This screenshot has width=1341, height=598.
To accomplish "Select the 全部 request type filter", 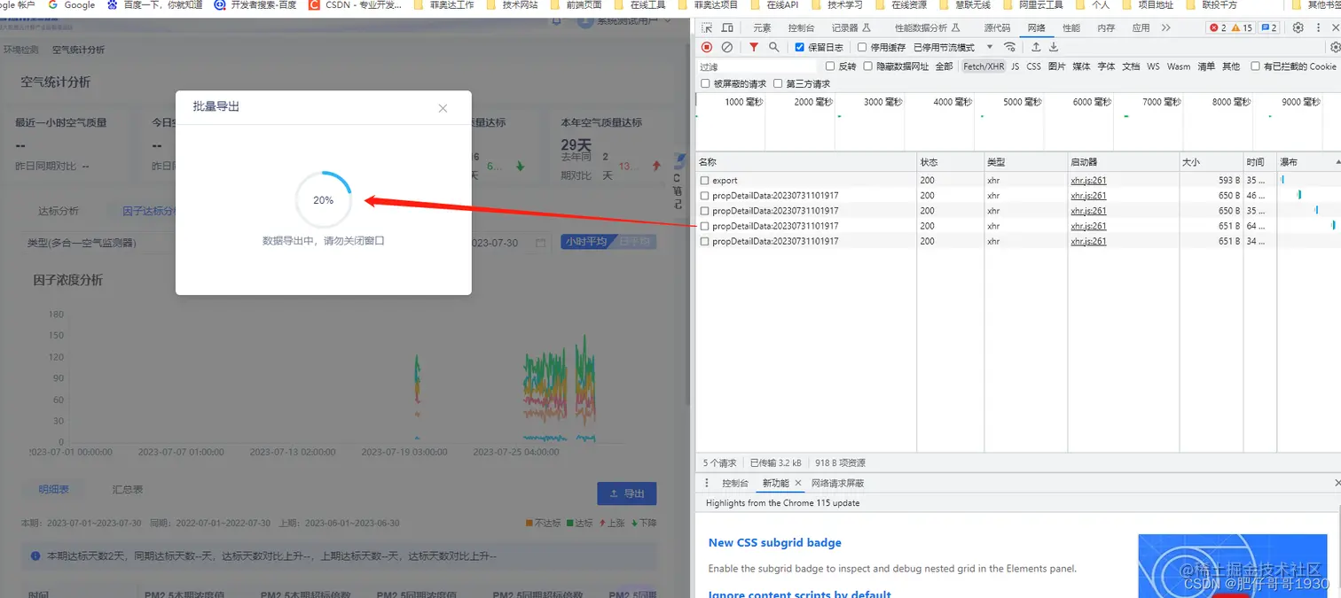I will coord(944,66).
